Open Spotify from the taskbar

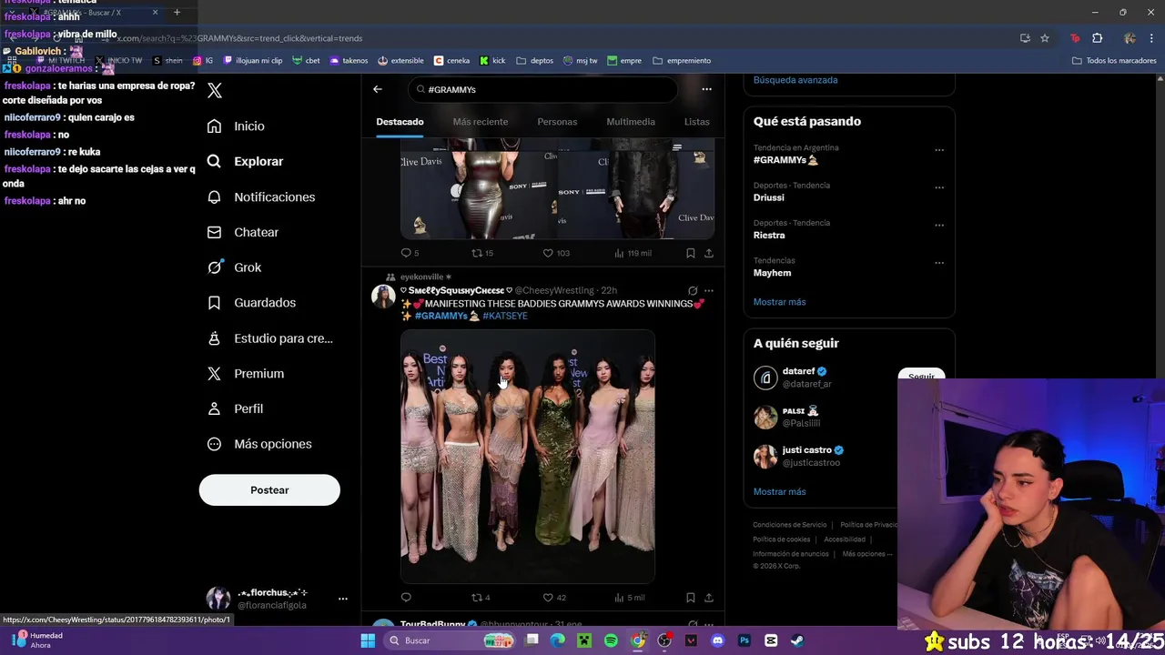[x=611, y=640]
